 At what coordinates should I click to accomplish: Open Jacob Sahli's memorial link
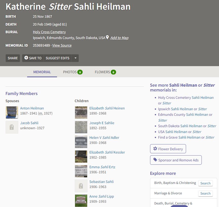[29, 123]
